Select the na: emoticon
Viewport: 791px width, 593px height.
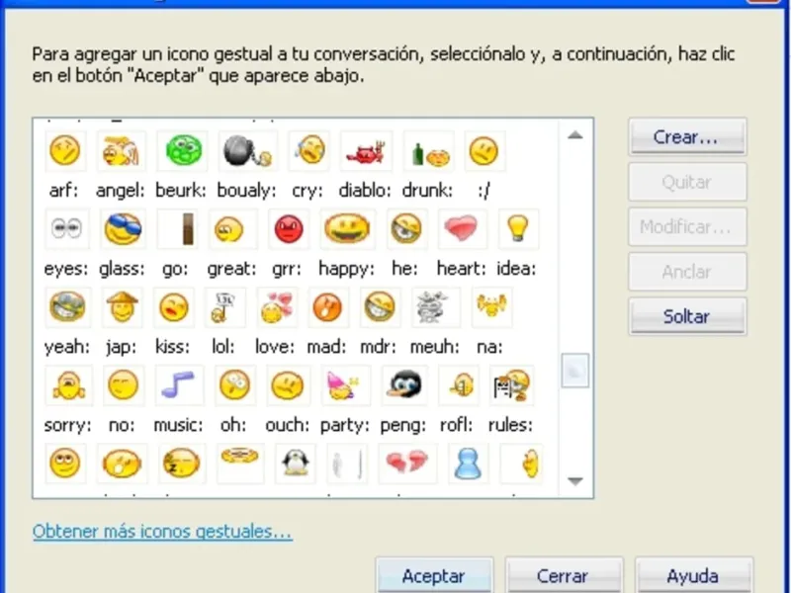491,307
